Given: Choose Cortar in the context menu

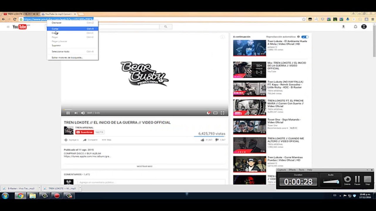Looking at the screenshot, I should pos(73,29).
